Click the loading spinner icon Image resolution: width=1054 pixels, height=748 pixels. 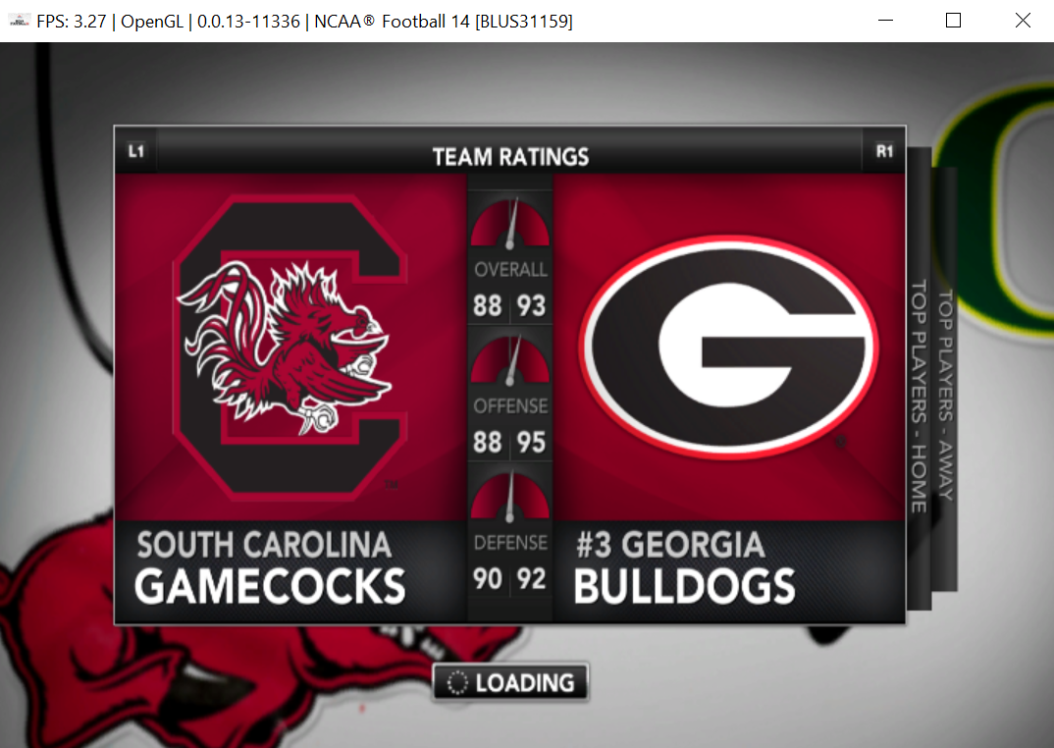pos(457,683)
